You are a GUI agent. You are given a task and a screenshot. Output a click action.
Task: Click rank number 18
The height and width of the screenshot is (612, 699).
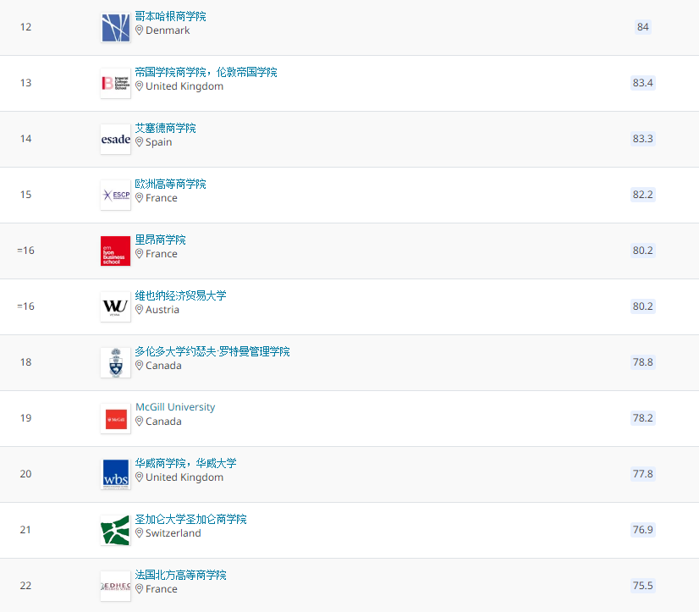point(26,362)
